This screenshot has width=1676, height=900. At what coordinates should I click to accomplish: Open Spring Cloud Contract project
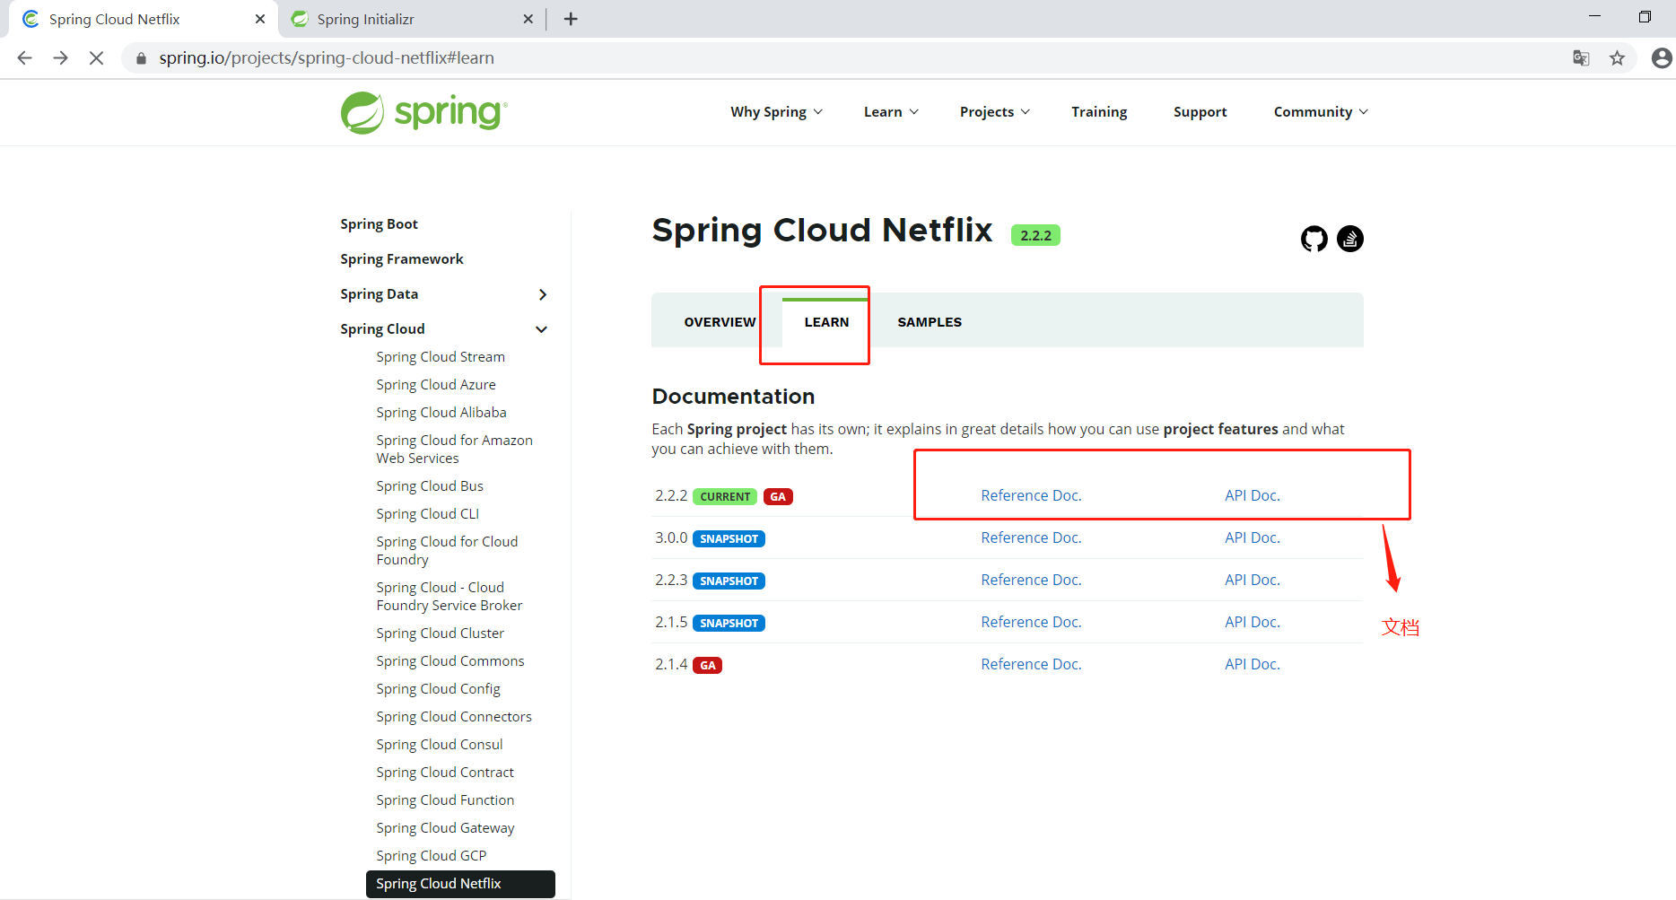445,773
